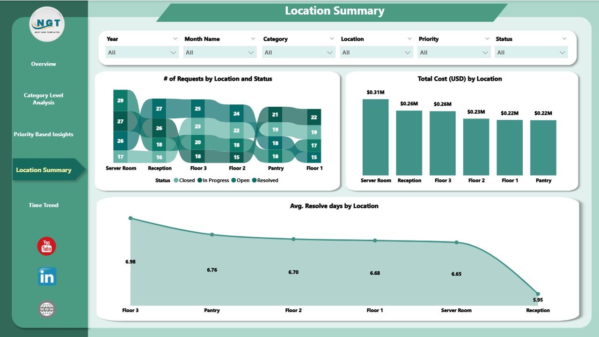Screen dimensions: 599x337
Task: Click Floor 3 ribbon segment 25
Action: tap(198, 109)
